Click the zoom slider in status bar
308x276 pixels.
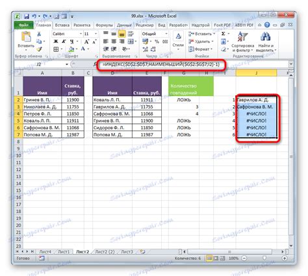pos(264,258)
